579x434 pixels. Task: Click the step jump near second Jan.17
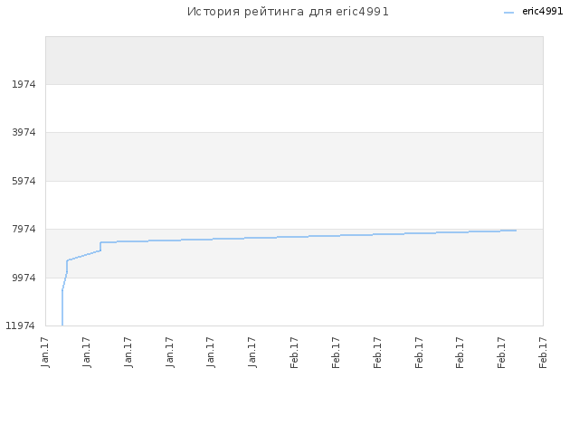100,247
